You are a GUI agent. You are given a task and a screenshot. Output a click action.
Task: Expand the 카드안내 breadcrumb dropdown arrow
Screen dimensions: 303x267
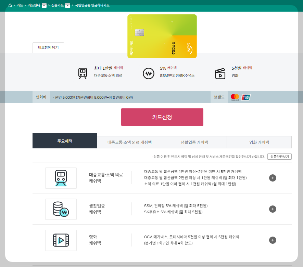coord(44,5)
